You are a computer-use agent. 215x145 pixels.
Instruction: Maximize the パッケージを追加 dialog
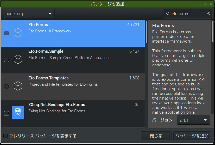point(205,4)
